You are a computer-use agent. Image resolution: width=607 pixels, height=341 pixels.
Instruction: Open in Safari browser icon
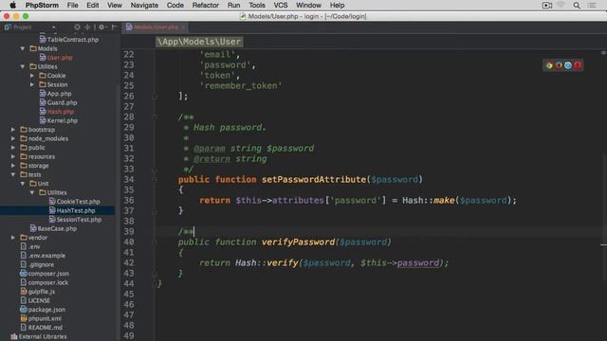click(568, 65)
